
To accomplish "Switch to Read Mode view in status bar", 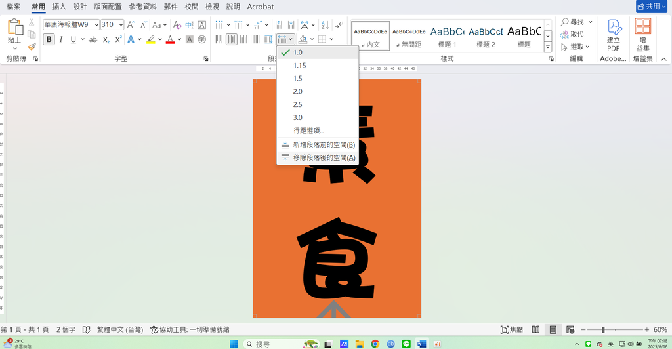I will (x=535, y=330).
